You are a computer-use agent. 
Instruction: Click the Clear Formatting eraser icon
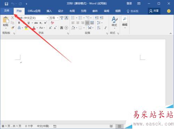tap(52, 23)
